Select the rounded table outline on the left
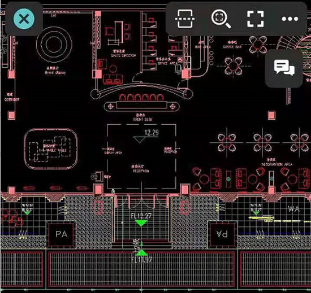 [x=51, y=149]
